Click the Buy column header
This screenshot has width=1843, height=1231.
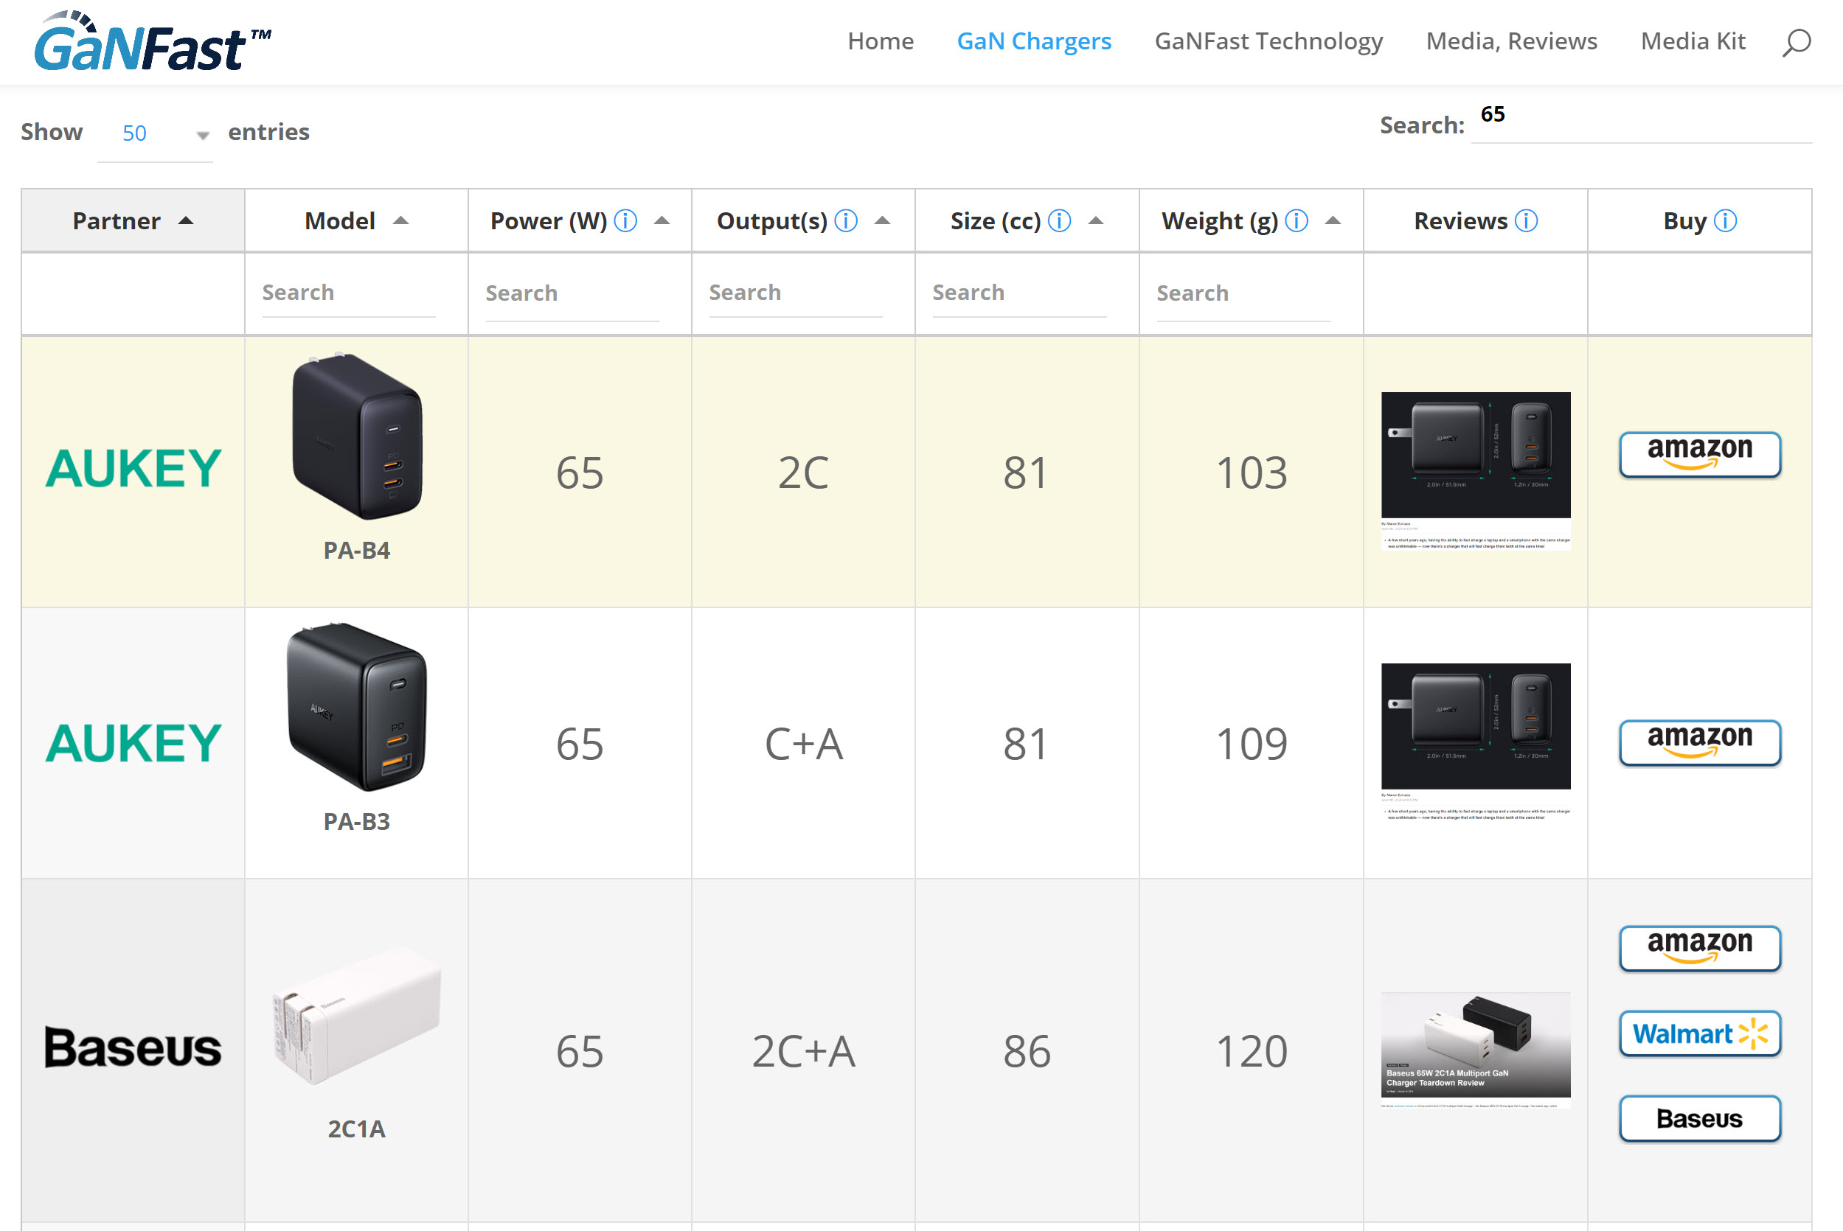tap(1699, 220)
